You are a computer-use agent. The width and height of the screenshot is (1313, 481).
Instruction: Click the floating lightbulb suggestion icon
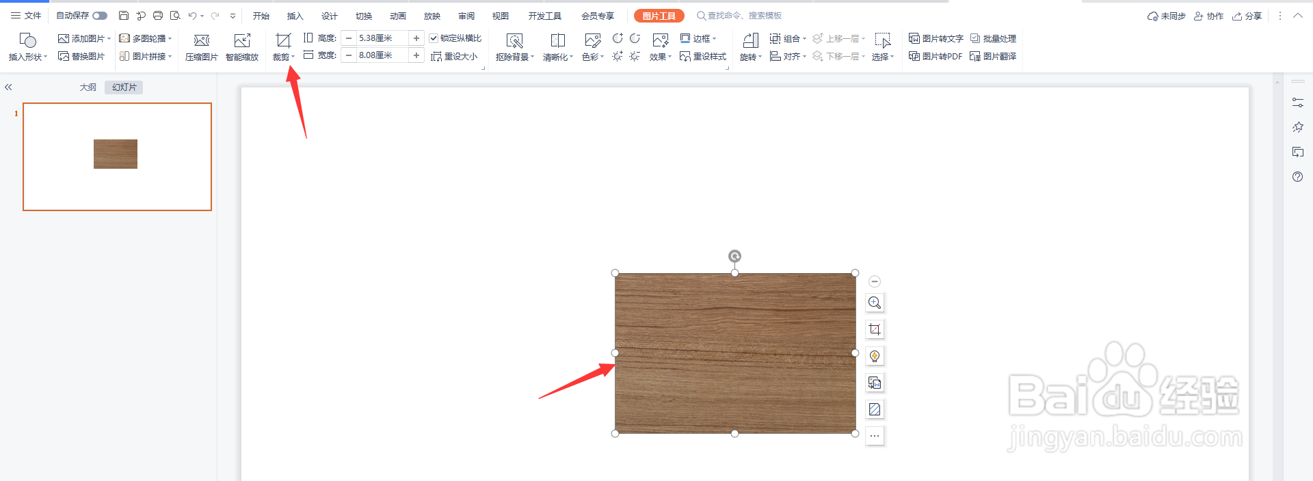[875, 356]
